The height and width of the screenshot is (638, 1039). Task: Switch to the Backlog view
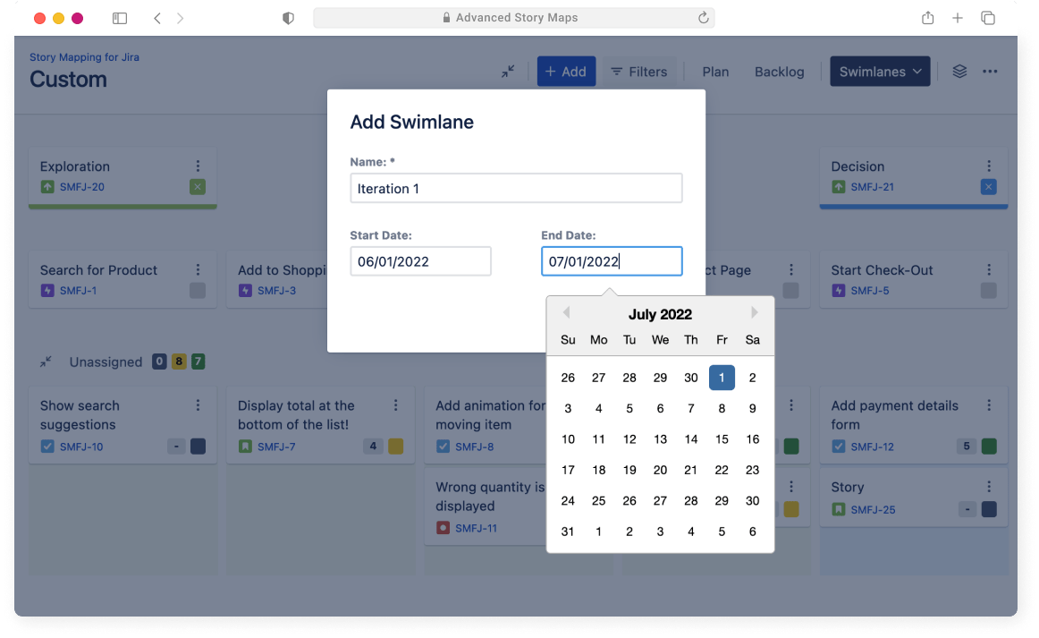779,71
